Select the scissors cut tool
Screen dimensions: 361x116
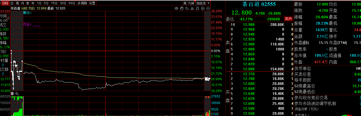[192, 9]
